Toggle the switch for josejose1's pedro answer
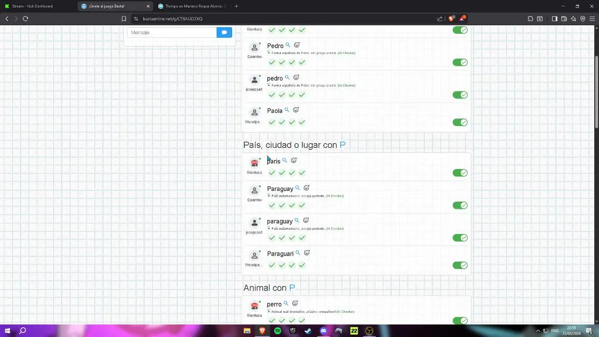Viewport: 599px width, 337px height. tap(460, 95)
